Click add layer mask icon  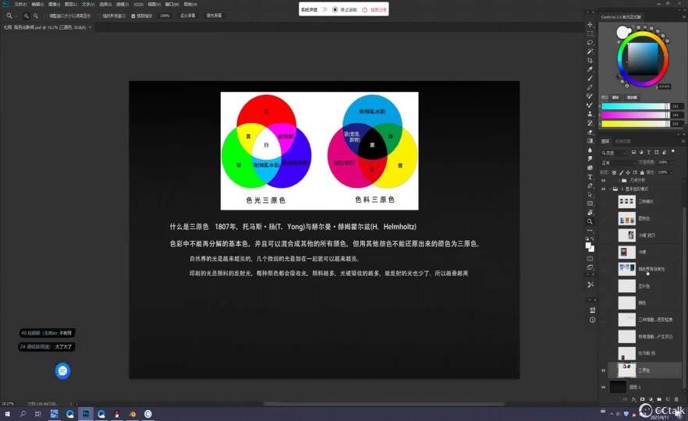643,399
